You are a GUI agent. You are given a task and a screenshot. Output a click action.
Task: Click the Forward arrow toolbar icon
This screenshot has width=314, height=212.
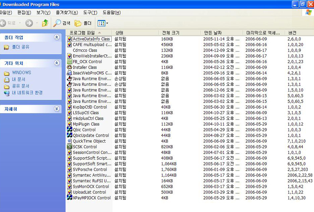tap(29, 23)
